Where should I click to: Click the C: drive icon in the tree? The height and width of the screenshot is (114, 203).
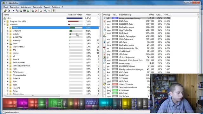5,18
